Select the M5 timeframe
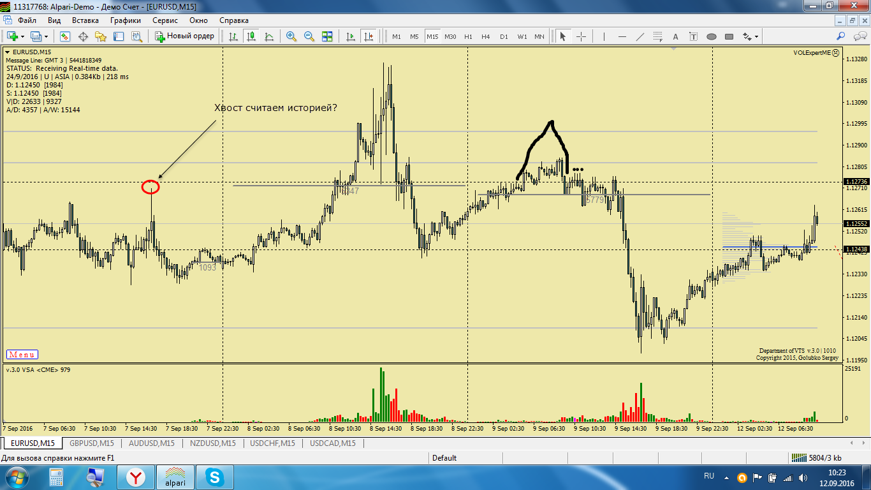The image size is (871, 490). pyautogui.click(x=414, y=36)
